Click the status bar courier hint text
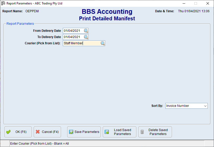The height and width of the screenshot is (147, 214). [x=39, y=144]
